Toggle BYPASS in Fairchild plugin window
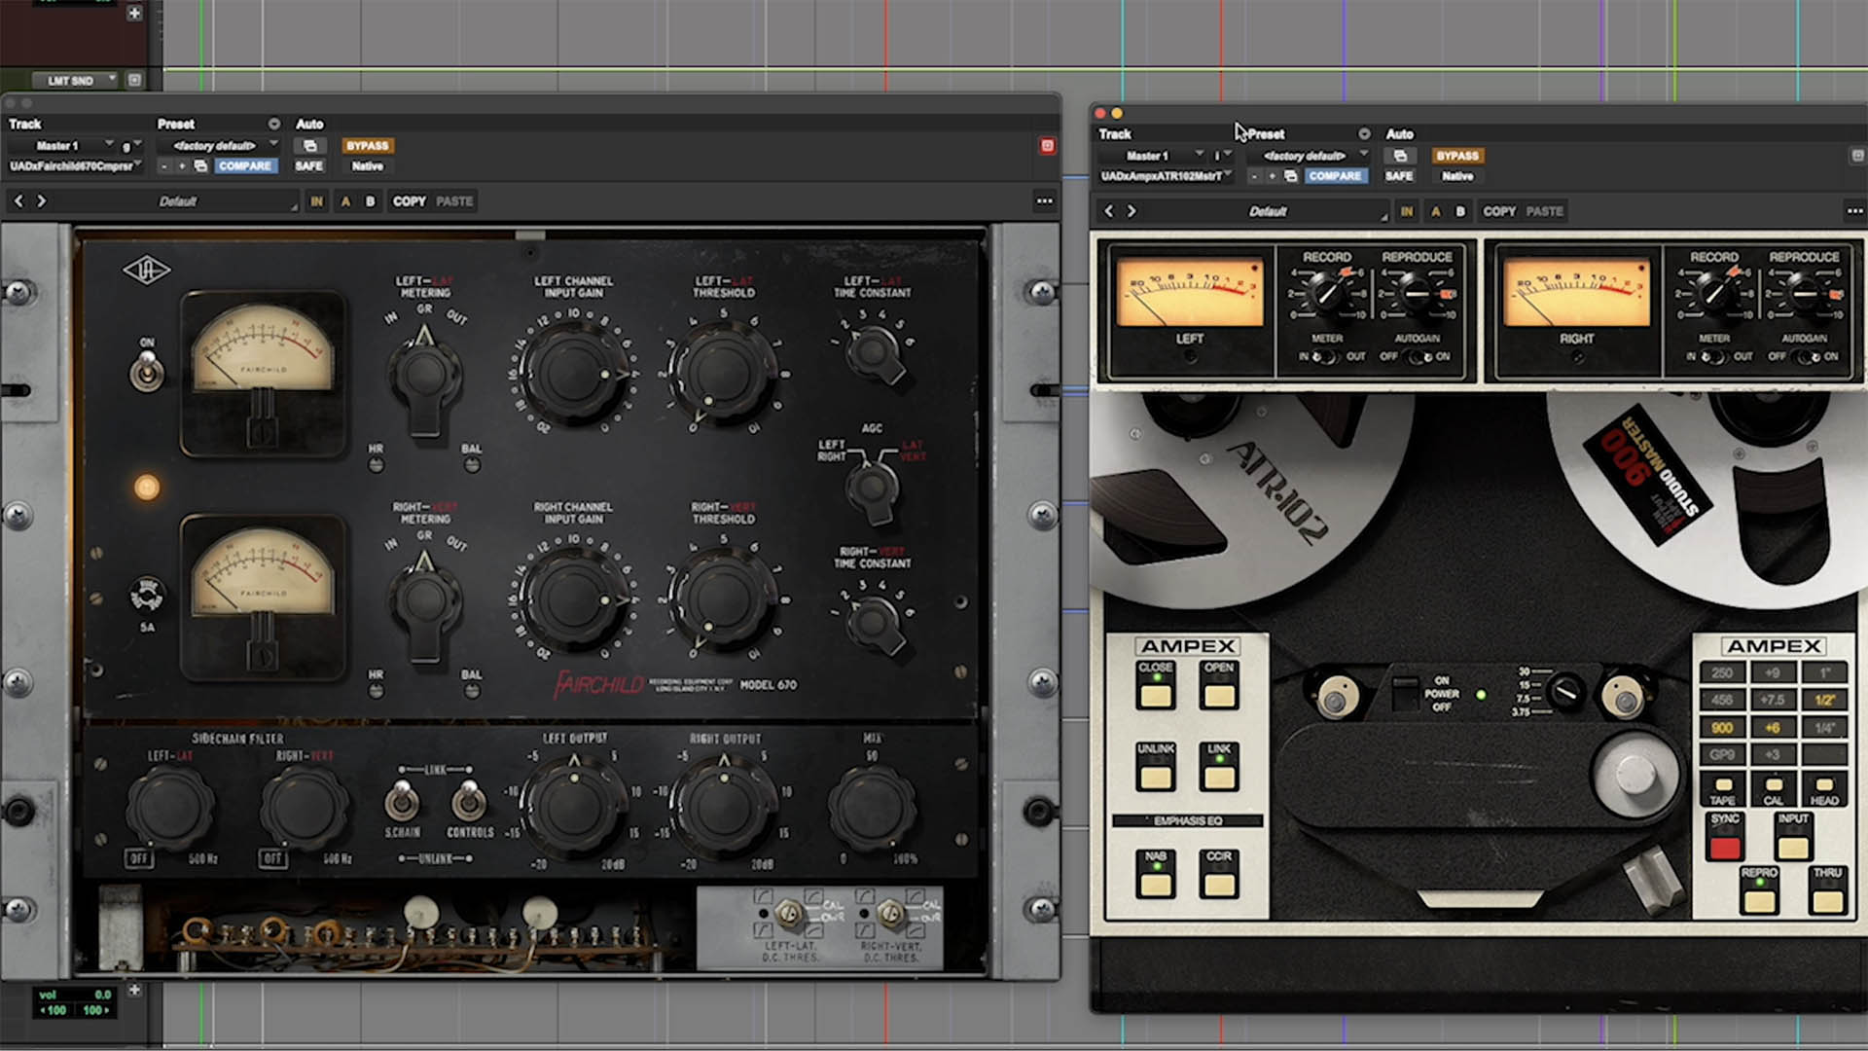Image resolution: width=1868 pixels, height=1051 pixels. 368,146
